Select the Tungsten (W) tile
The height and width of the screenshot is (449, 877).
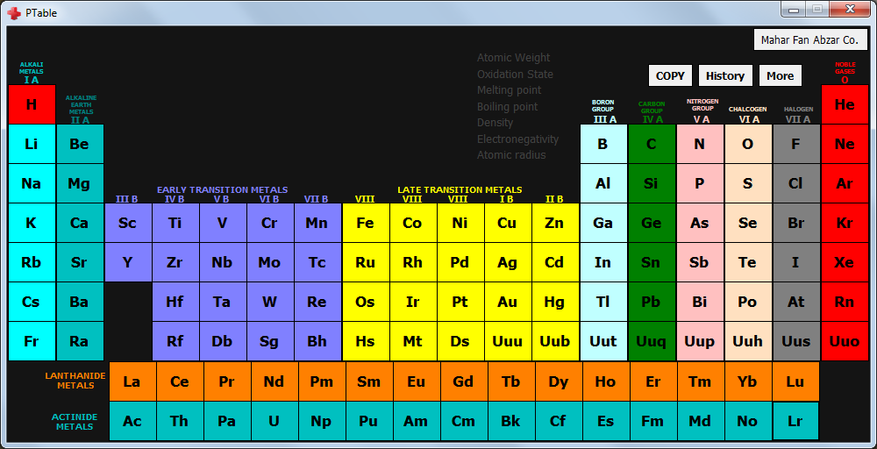pos(269,302)
